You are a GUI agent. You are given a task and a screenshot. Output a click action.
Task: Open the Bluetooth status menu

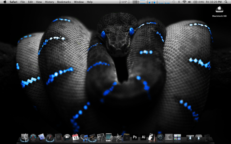pyautogui.click(x=179, y=2)
